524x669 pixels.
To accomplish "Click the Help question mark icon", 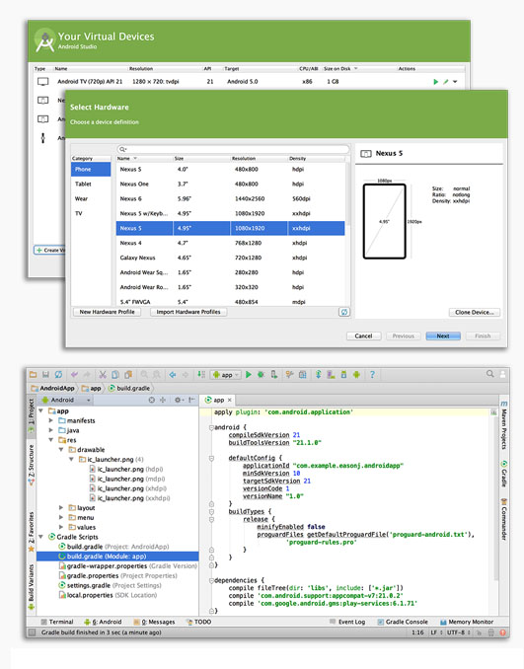I will tap(372, 375).
